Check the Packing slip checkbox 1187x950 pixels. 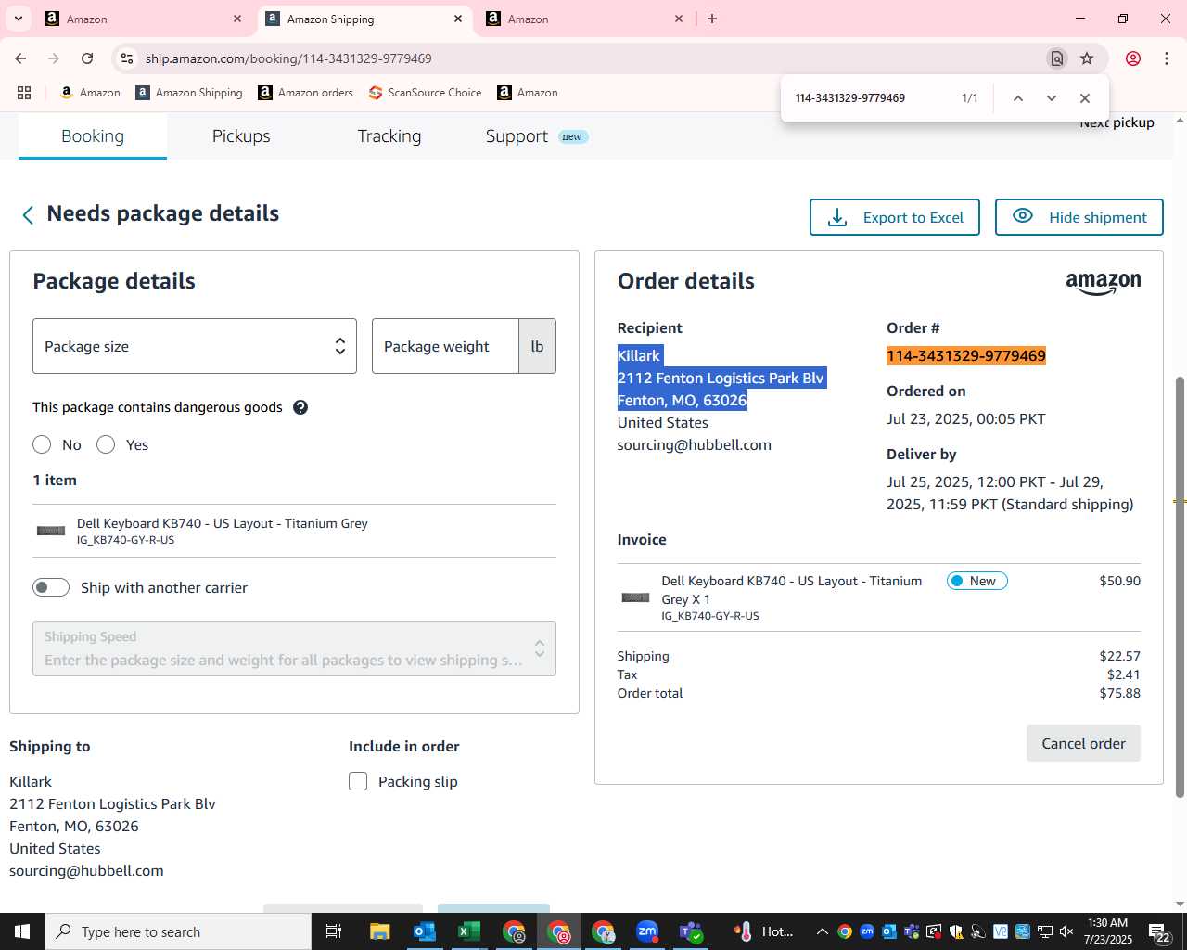[358, 781]
